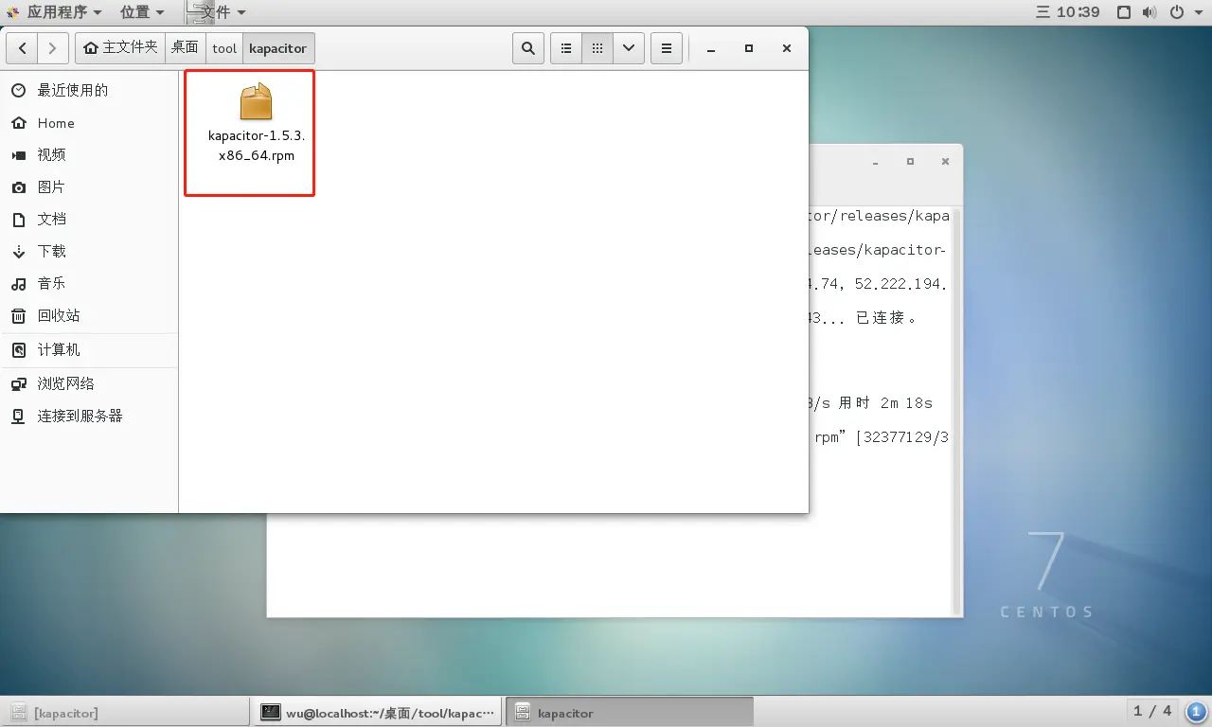The width and height of the screenshot is (1212, 727).
Task: Click the terminal window scrollbar
Action: 957,412
